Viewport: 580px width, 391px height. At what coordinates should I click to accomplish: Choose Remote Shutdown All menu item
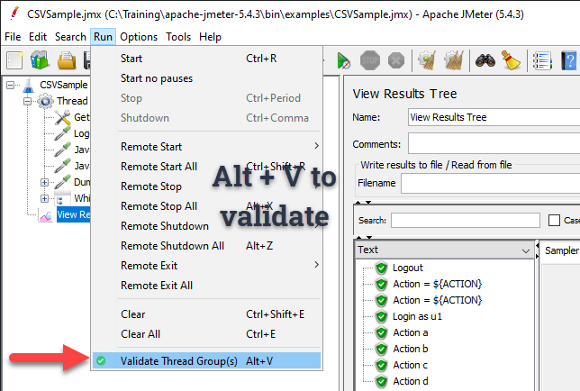tap(207, 246)
